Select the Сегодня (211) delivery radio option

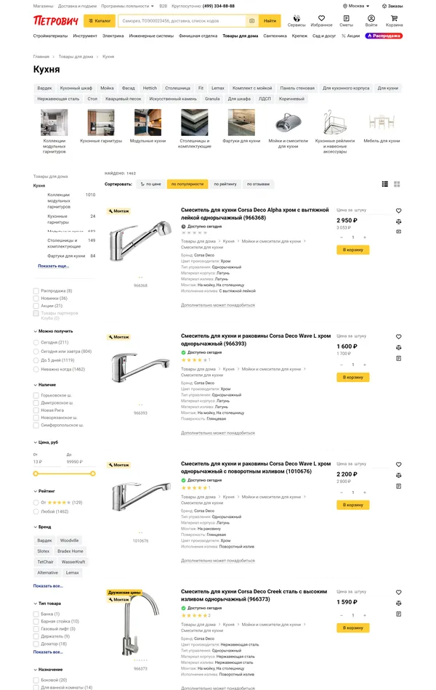[36, 342]
